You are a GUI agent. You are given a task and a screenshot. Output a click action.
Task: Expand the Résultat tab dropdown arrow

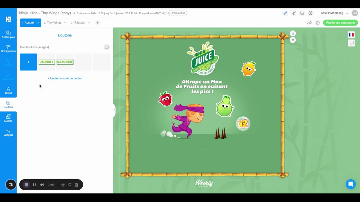(89, 23)
